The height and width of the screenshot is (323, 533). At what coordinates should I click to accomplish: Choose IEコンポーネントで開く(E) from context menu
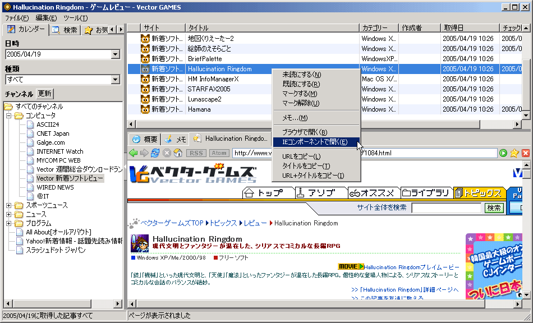[x=316, y=142]
